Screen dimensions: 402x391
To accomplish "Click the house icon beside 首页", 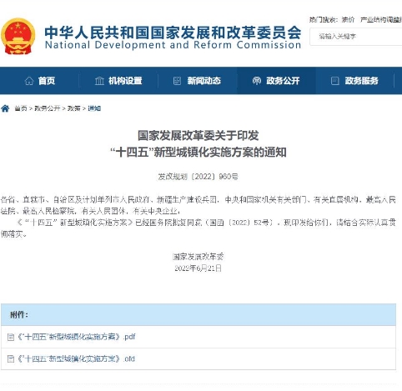I will click(29, 81).
